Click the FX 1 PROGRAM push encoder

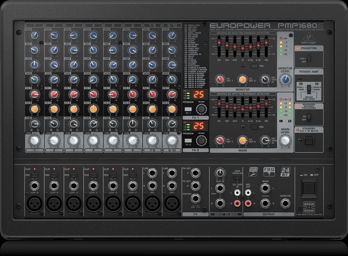coord(201,109)
